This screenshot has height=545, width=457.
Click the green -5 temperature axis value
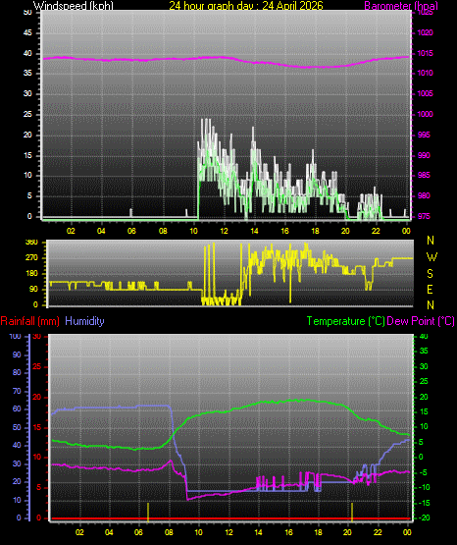coord(423,472)
